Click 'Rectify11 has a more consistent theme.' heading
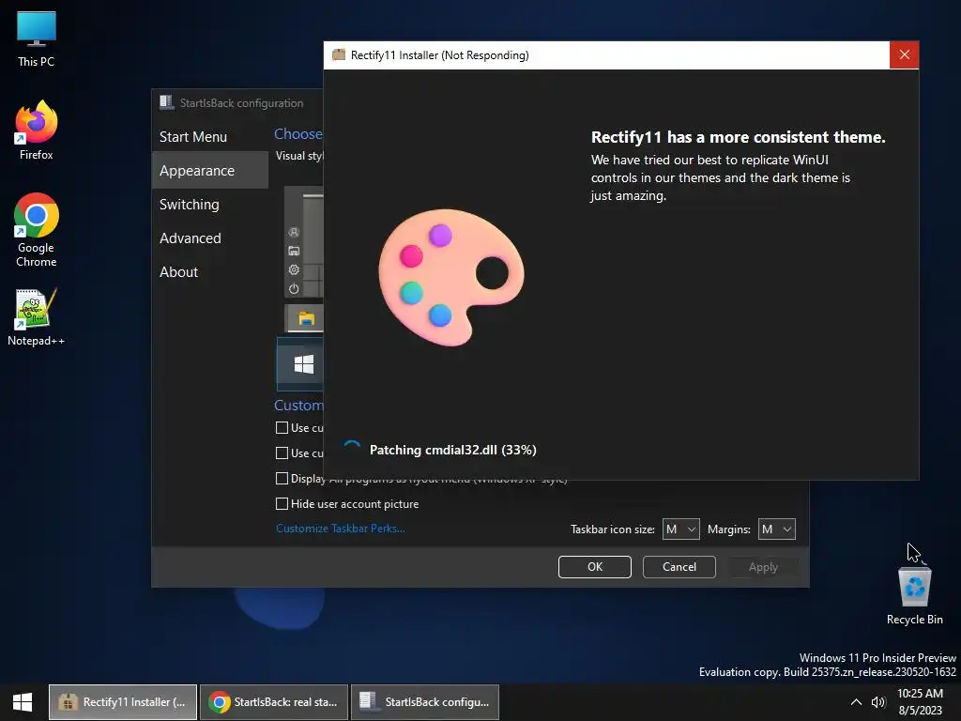The height and width of the screenshot is (721, 961). pyautogui.click(x=738, y=137)
